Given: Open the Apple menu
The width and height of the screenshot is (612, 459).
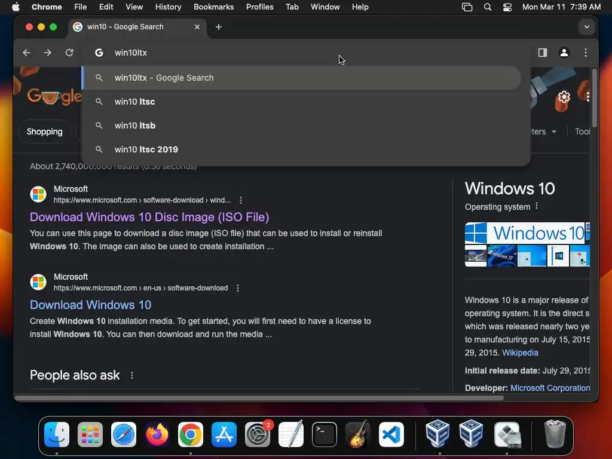Looking at the screenshot, I should [x=16, y=7].
